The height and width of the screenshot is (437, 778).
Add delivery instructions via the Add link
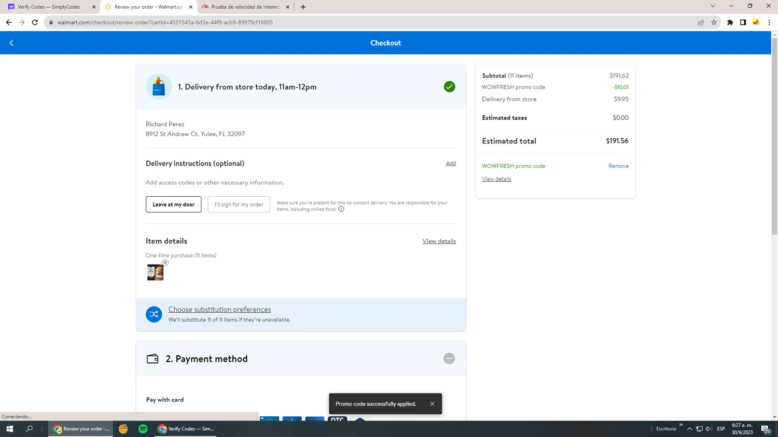451,163
